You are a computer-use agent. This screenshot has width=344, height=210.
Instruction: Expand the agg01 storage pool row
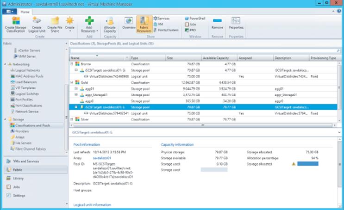76,88
